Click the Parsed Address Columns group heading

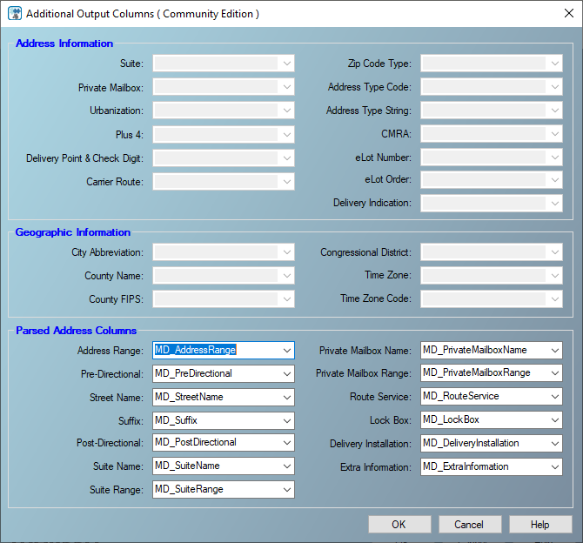pyautogui.click(x=77, y=331)
